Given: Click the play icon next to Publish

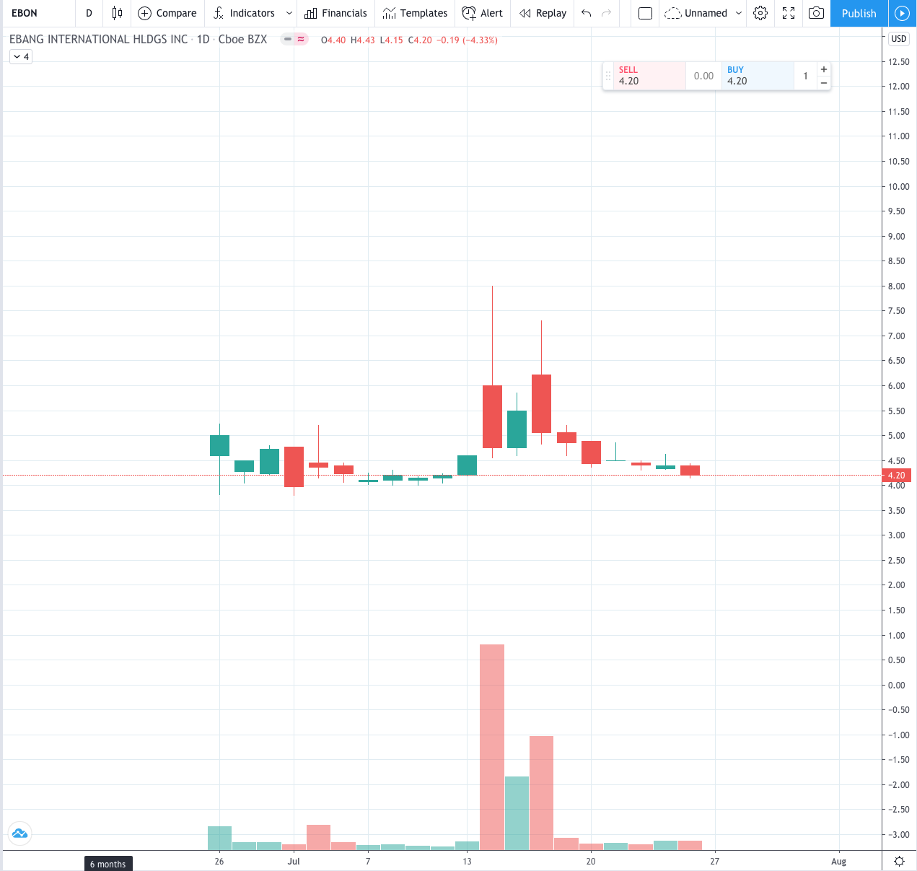Looking at the screenshot, I should (902, 13).
